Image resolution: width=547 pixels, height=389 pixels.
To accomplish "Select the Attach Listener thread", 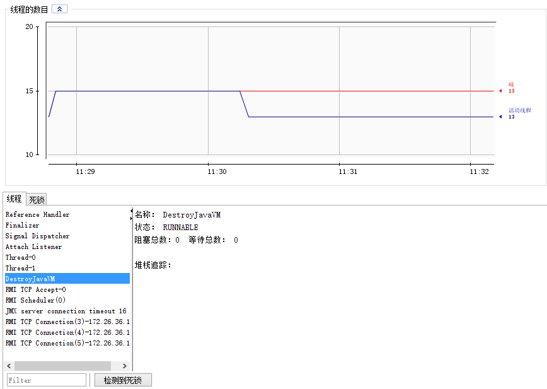I will (x=33, y=246).
